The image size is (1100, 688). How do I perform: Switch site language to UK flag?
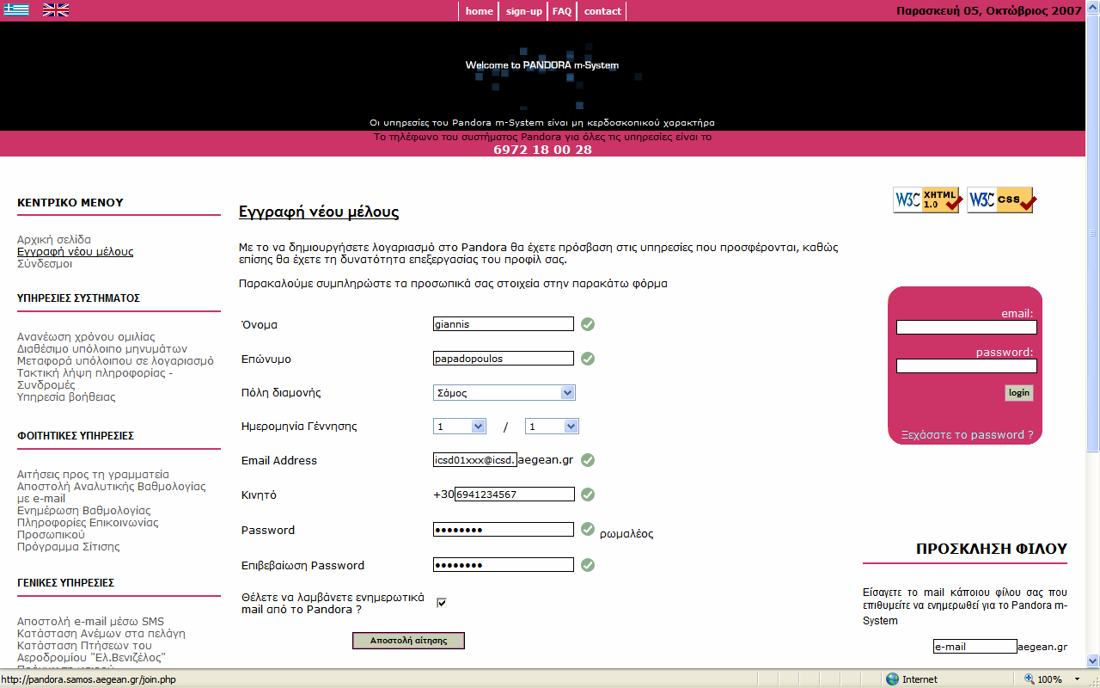click(x=56, y=10)
